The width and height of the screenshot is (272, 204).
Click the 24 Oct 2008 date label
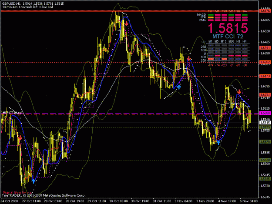9,201
